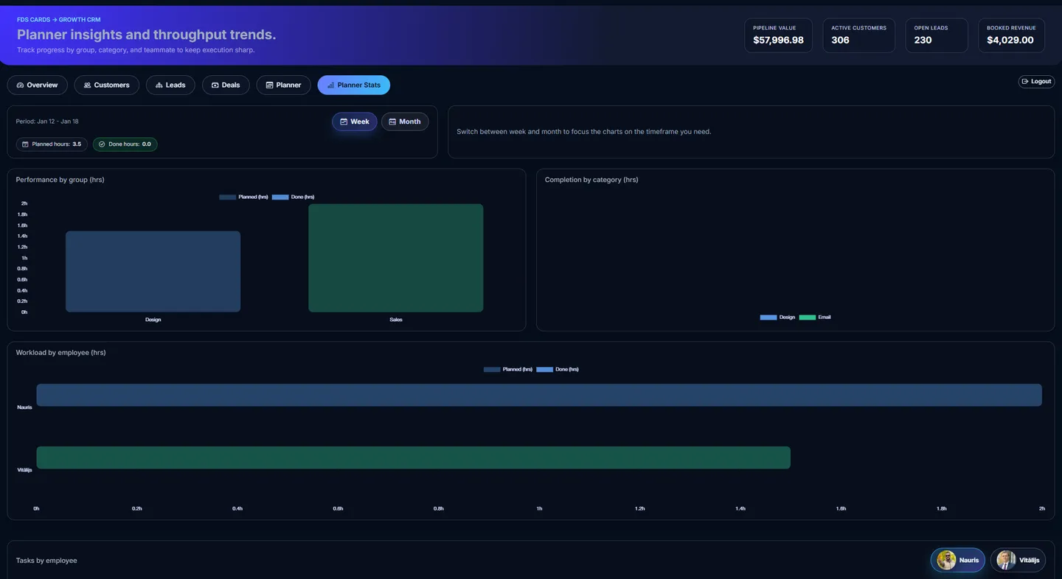Screen dimensions: 1062x579
Task: Select the Planner Stats tab
Action: click(x=354, y=85)
